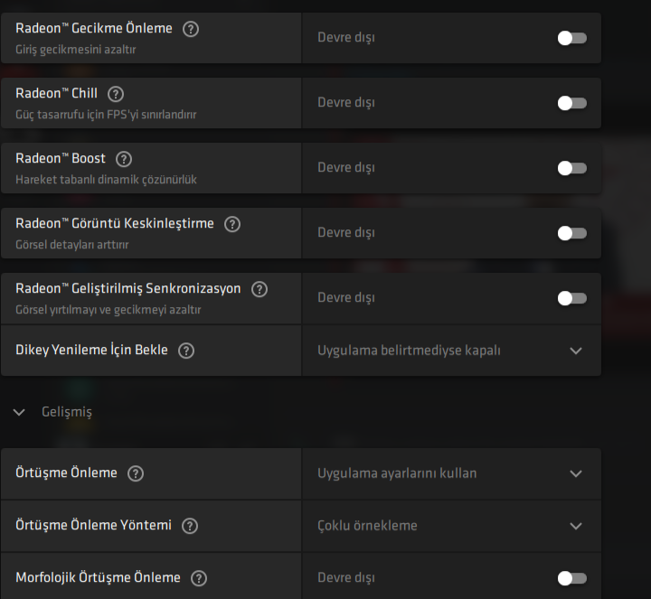Toggle Morfolojik Örtüşme Önleme on
Screen dimensions: 651x599
571,578
